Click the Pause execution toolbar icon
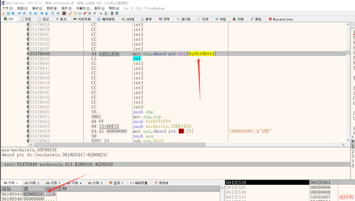Image resolution: width=355 pixels, height=201 pixels. (24, 13)
